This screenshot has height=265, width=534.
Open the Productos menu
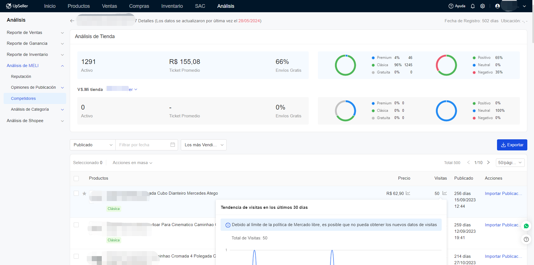(79, 6)
